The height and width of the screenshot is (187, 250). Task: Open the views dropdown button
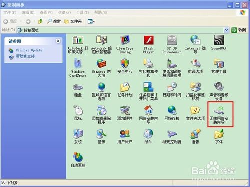[x=91, y=21]
